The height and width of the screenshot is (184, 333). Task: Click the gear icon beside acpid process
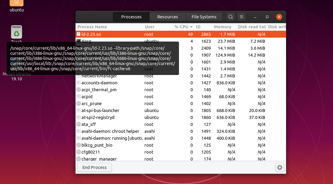79,96
